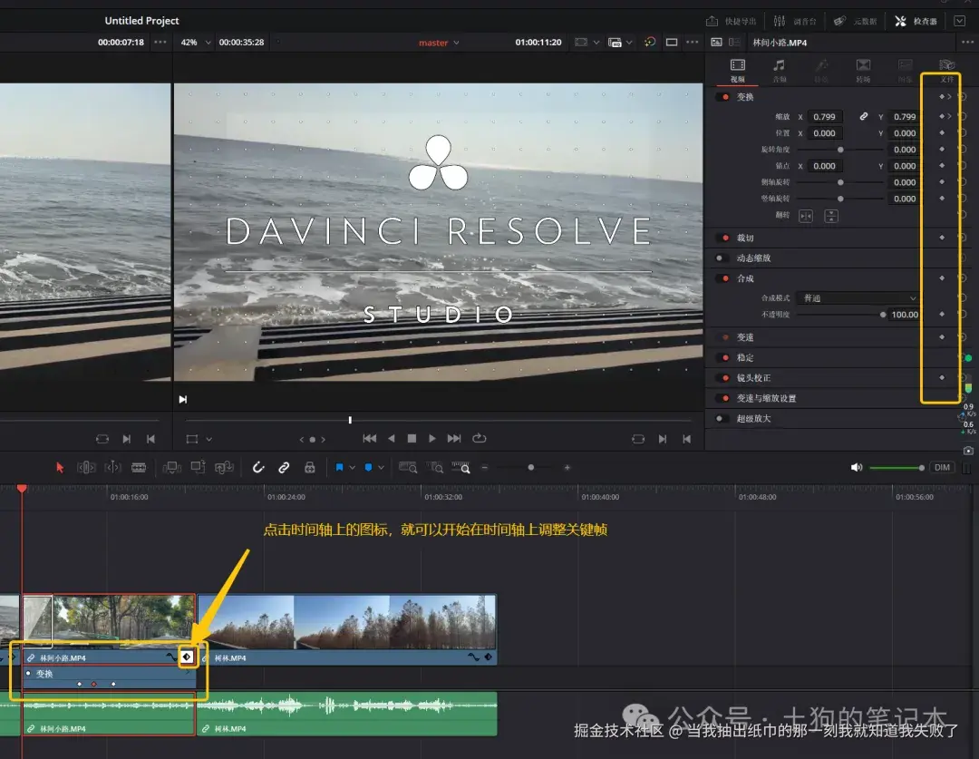Toggle the timeline snapping magnet icon

point(257,467)
